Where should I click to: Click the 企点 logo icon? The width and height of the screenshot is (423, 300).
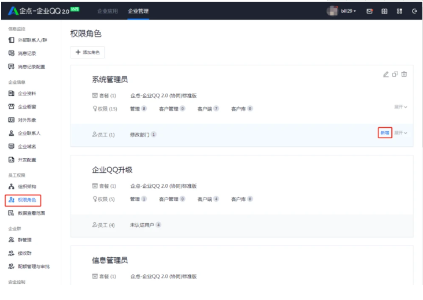tap(13, 11)
